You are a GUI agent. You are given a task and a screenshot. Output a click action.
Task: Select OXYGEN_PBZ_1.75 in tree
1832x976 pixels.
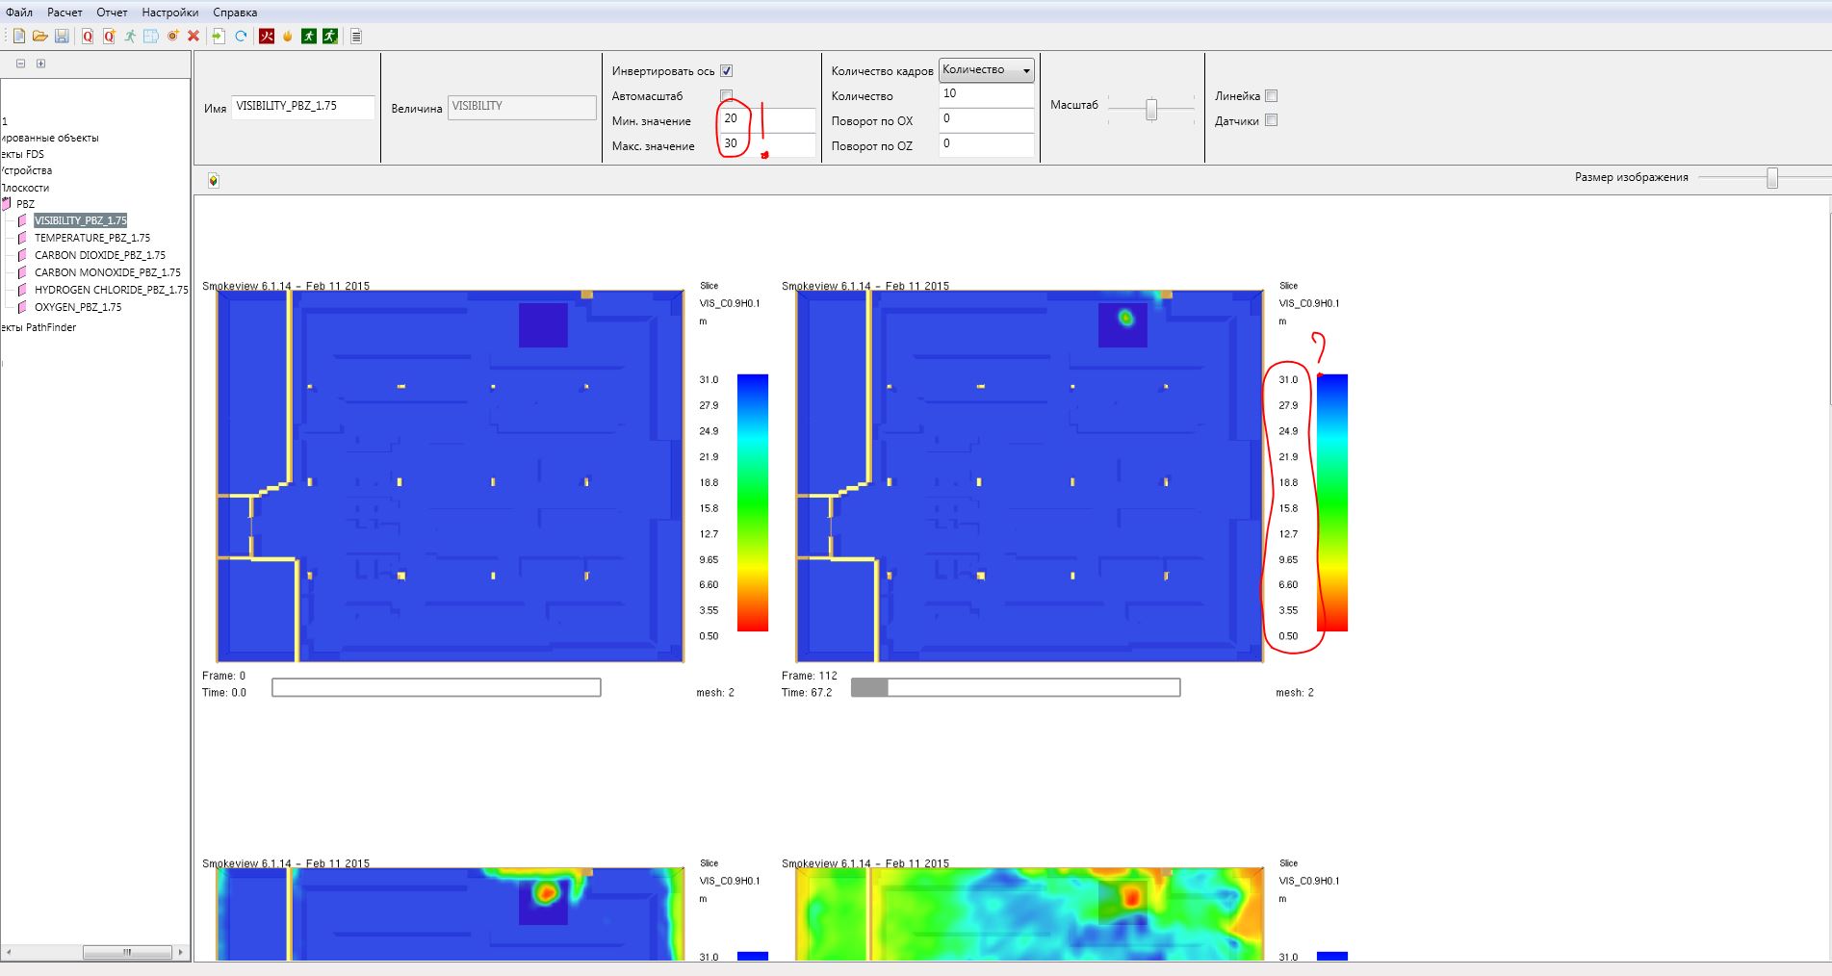pyautogui.click(x=78, y=307)
